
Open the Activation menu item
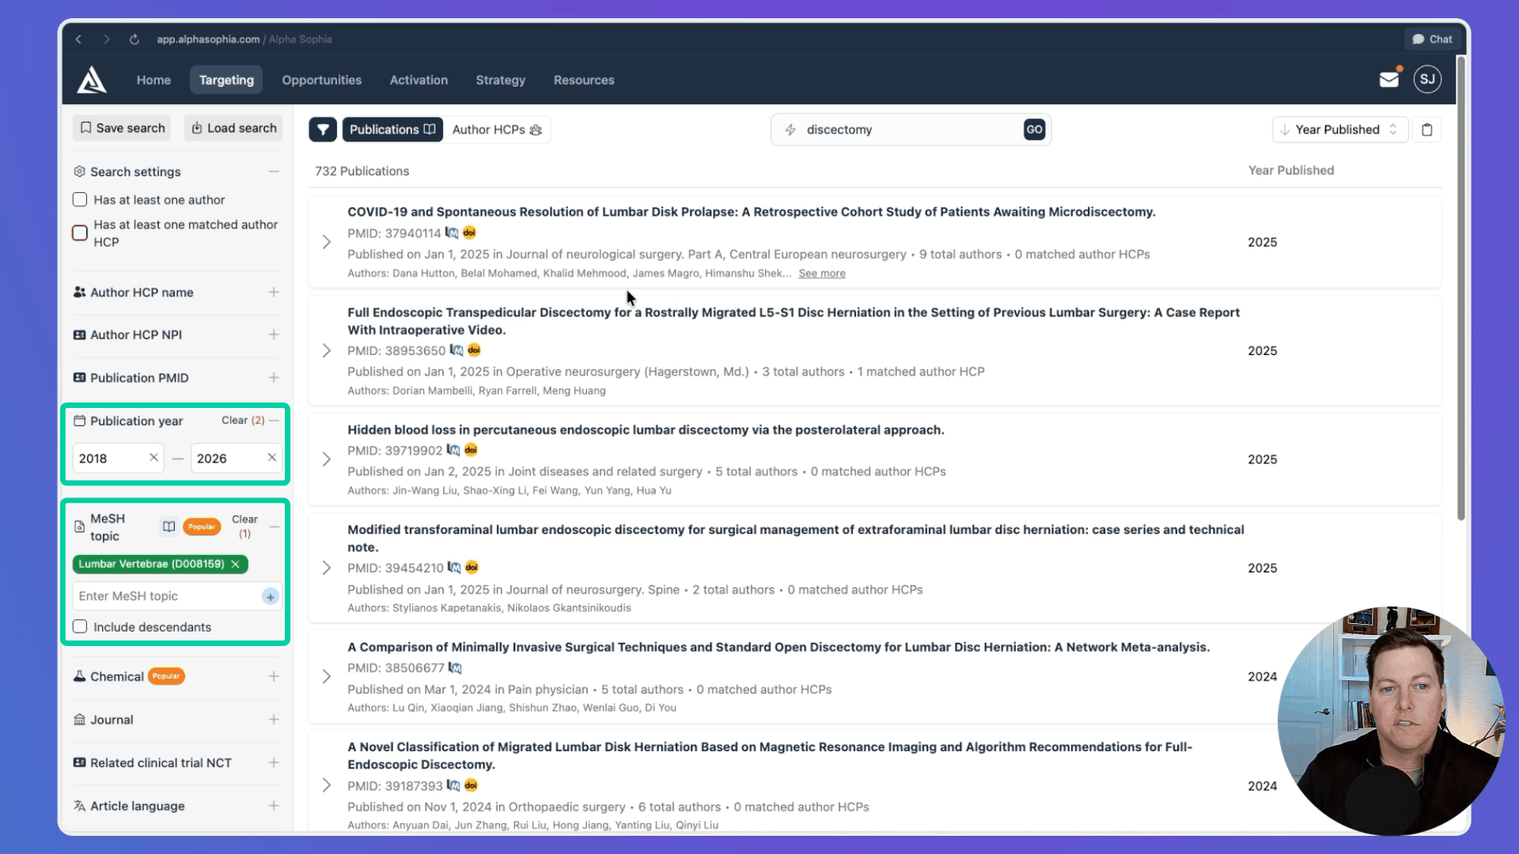(x=419, y=80)
